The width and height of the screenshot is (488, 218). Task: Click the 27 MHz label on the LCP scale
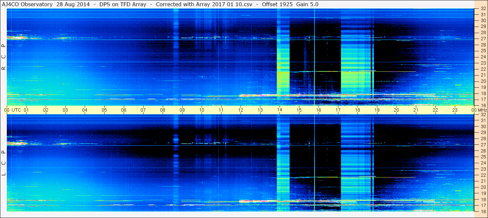(483, 145)
